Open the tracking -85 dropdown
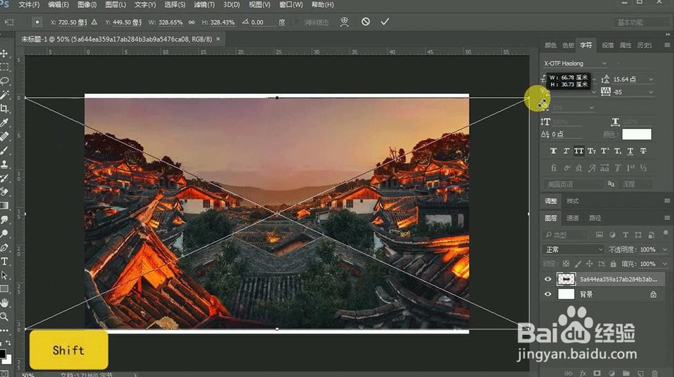Screen dimensions: 674x377 point(651,92)
